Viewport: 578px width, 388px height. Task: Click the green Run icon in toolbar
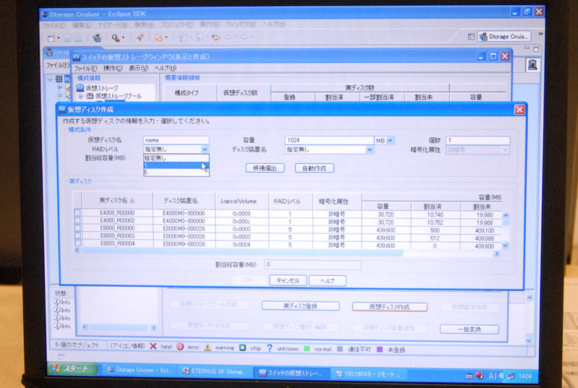pos(116,38)
